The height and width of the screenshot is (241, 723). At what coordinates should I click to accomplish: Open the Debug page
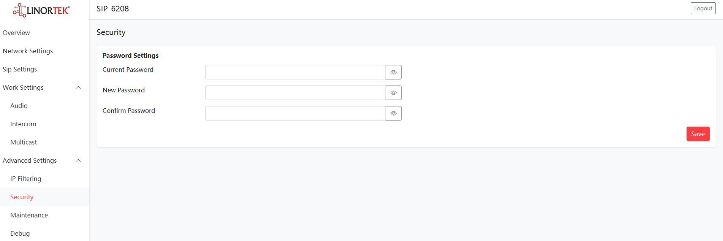(20, 233)
